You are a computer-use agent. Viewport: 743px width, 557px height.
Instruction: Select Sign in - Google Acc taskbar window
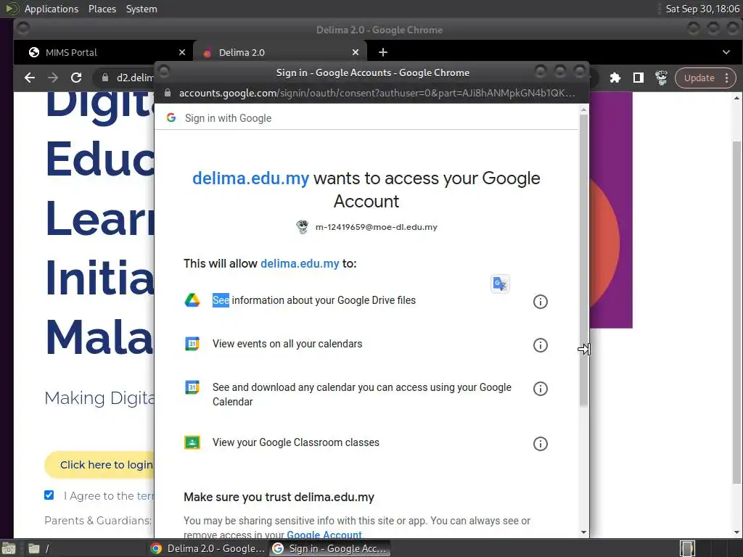click(330, 548)
